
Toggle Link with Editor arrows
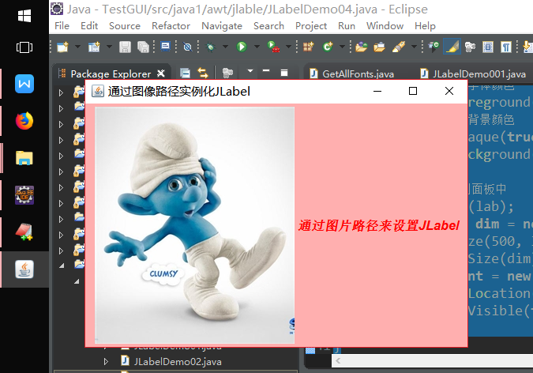[203, 73]
